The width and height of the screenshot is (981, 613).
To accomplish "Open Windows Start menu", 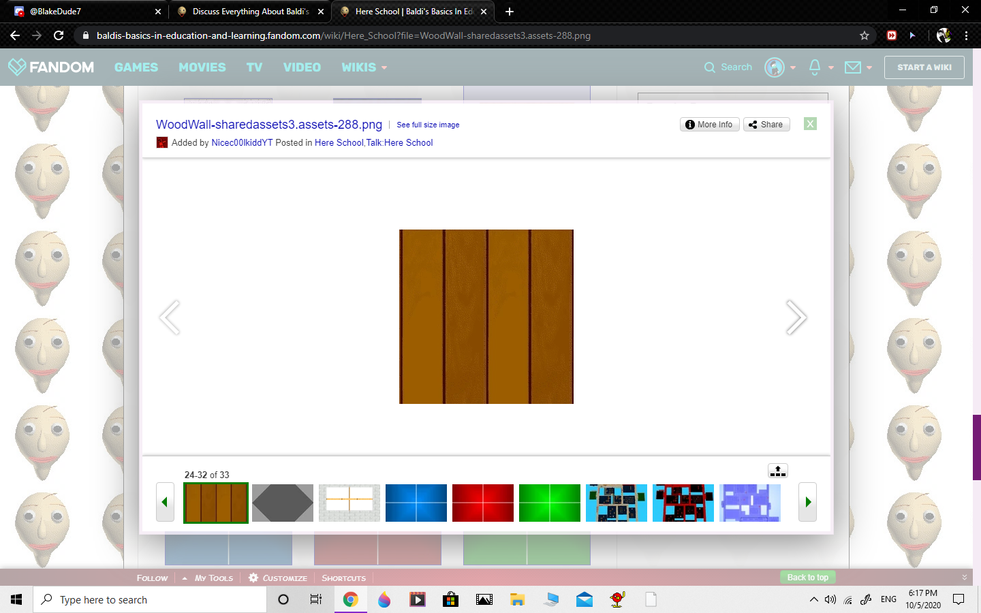I will [16, 599].
